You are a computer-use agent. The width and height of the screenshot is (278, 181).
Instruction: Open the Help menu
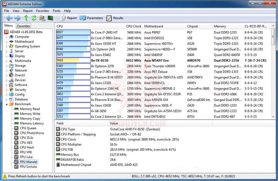67,11
